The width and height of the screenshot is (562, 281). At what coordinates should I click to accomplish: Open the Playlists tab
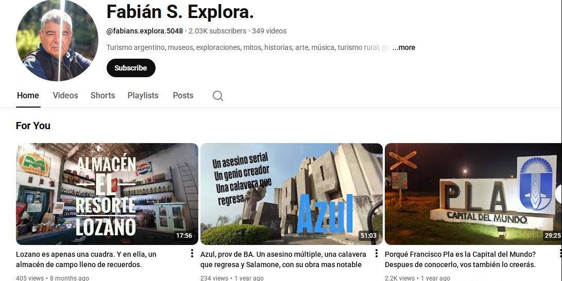pyautogui.click(x=143, y=96)
